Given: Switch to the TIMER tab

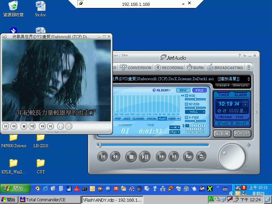Looking at the screenshot, I should (224, 95).
